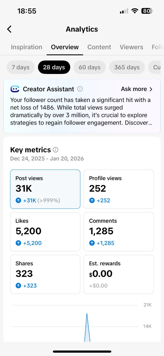
Task: Switch to the Content tab
Action: click(x=99, y=47)
